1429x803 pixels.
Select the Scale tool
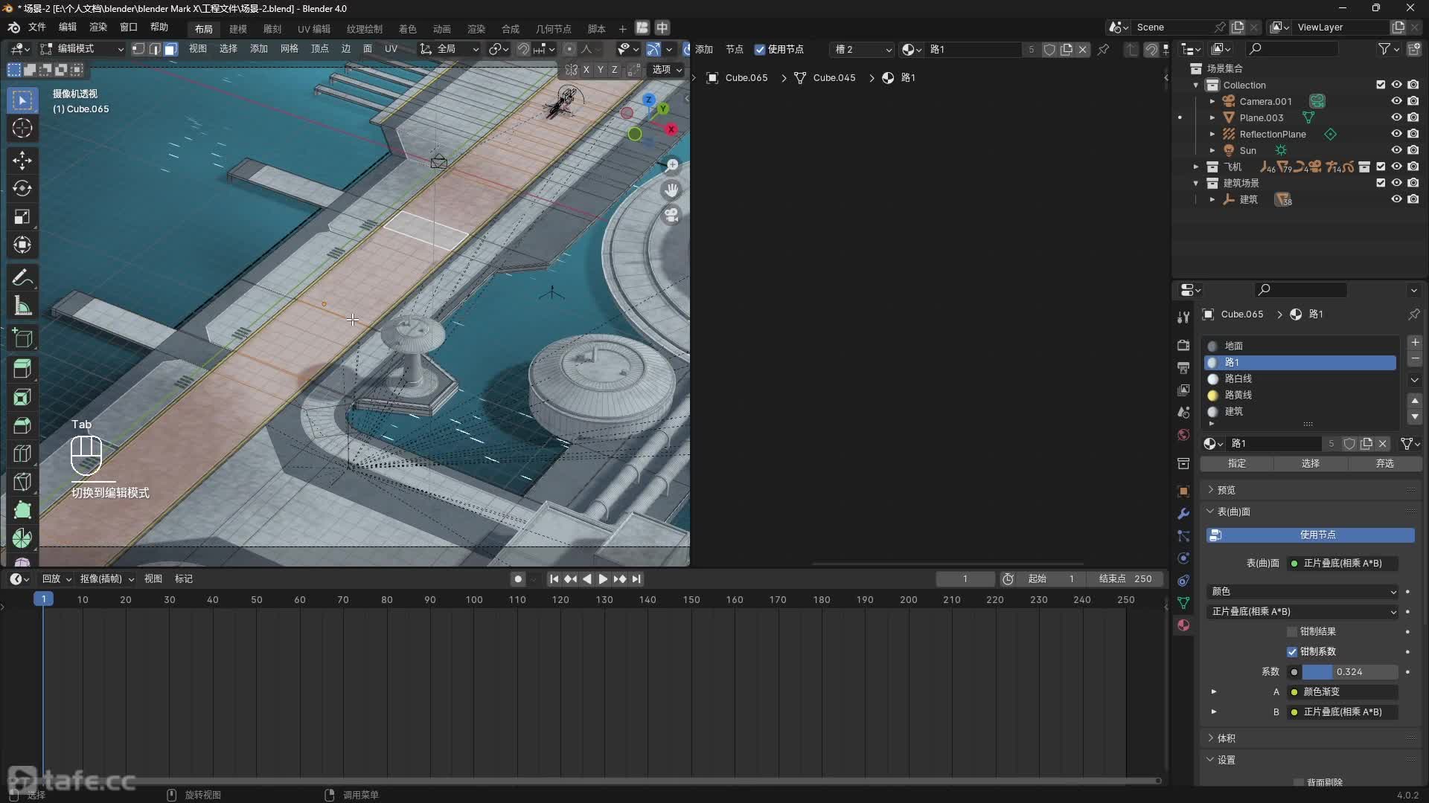pyautogui.click(x=22, y=216)
